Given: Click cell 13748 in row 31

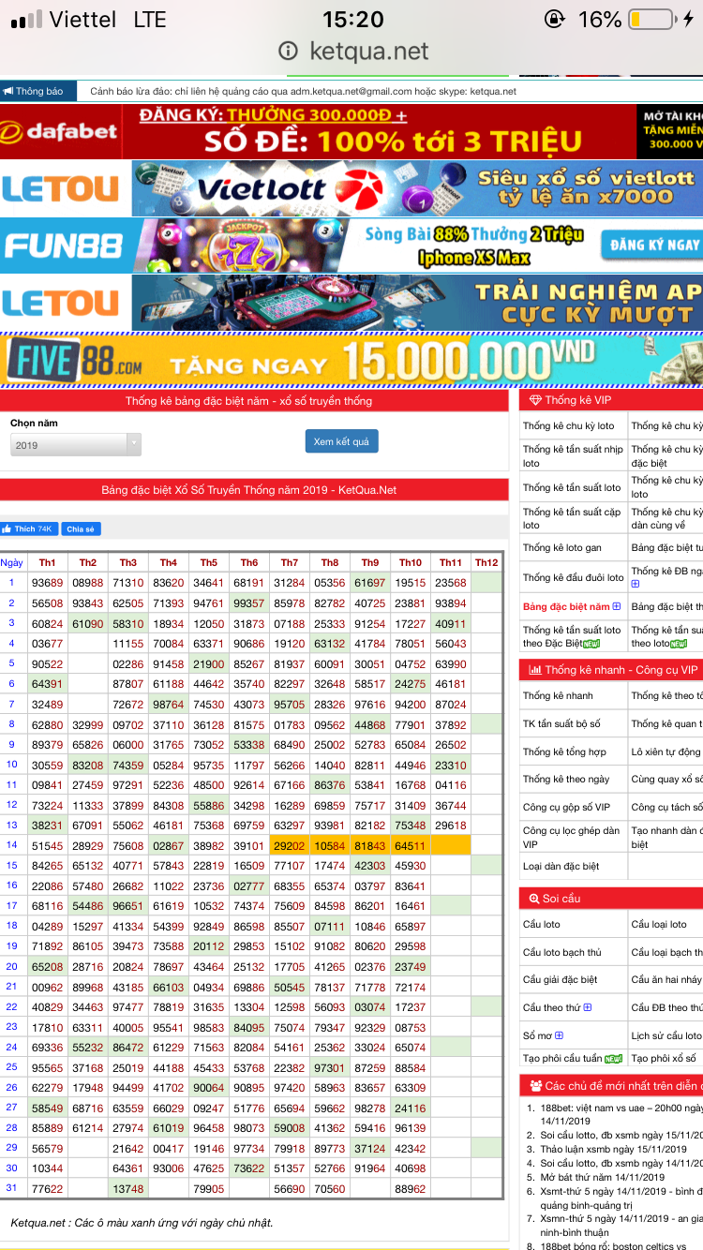Looking at the screenshot, I should pos(128,1188).
